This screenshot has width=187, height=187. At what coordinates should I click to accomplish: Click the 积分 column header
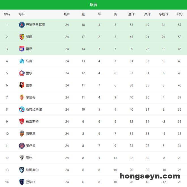(x=180, y=14)
